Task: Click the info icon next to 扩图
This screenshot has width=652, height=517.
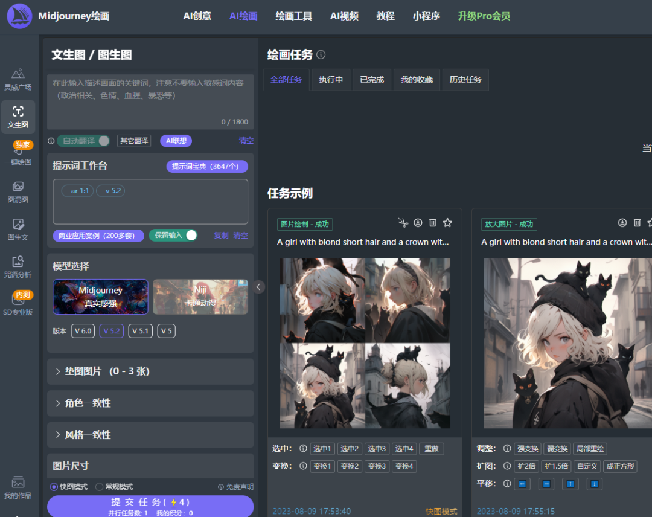Action: pos(507,466)
